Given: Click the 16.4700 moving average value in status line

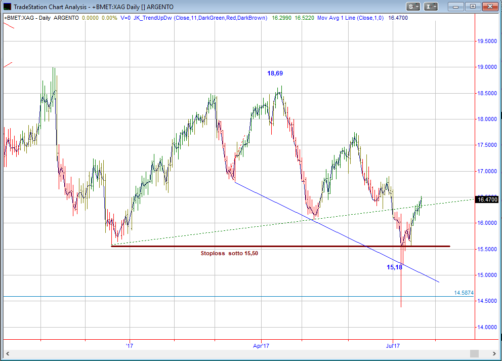Looking at the screenshot, I should [x=398, y=18].
